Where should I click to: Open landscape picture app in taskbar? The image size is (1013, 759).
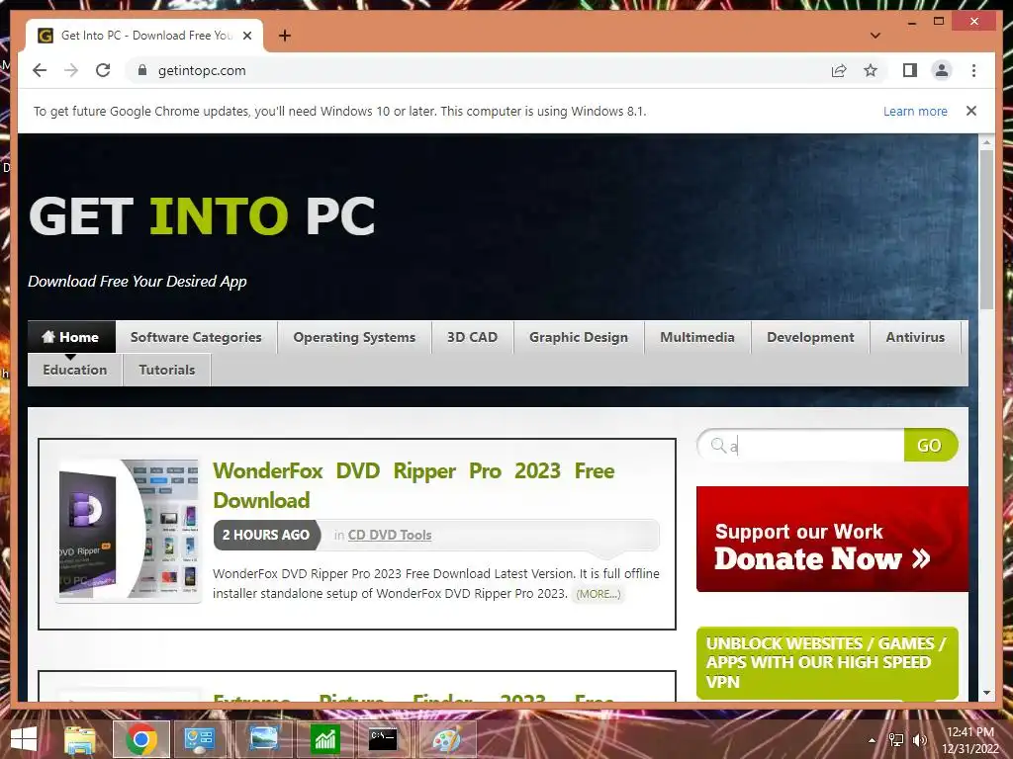(264, 739)
